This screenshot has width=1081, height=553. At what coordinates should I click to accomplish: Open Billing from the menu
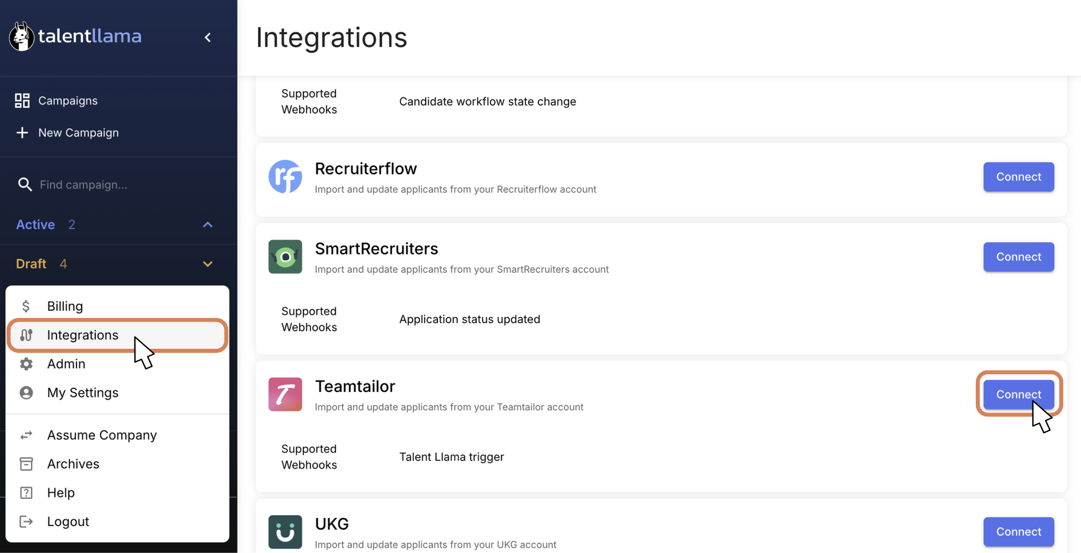click(x=65, y=306)
